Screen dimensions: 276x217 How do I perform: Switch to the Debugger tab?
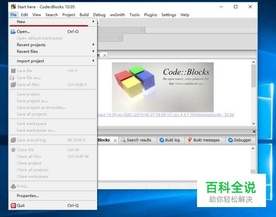[241, 140]
